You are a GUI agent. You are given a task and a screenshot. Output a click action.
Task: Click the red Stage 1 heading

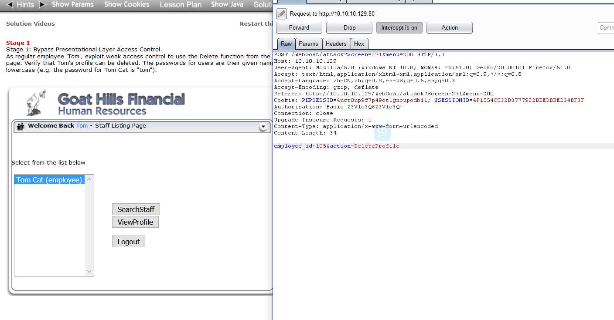(x=18, y=43)
